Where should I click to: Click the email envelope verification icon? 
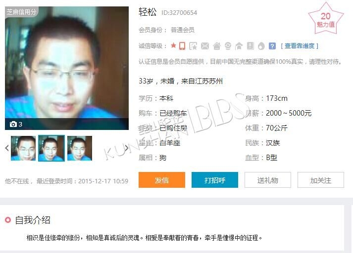point(204,46)
